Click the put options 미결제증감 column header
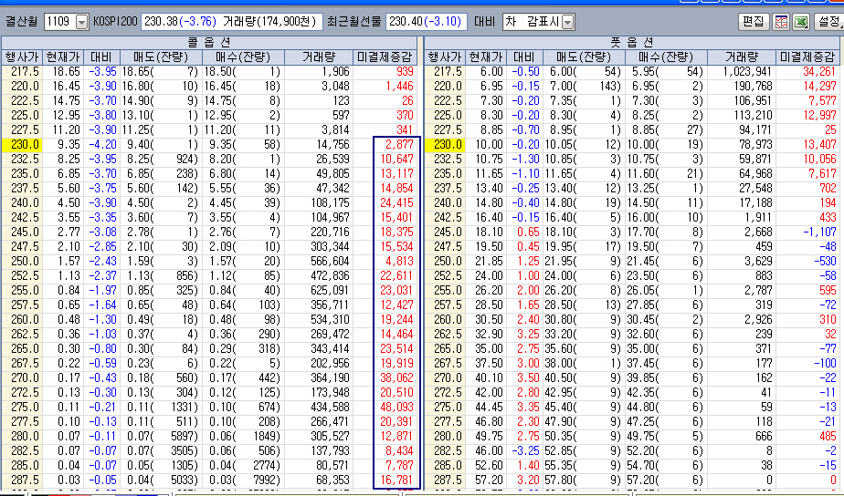 (x=808, y=57)
